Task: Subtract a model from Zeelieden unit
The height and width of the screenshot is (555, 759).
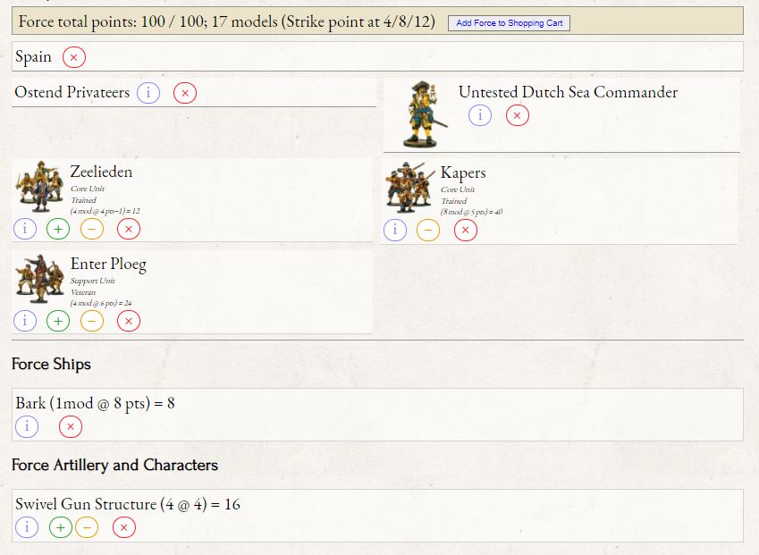Action: [92, 229]
